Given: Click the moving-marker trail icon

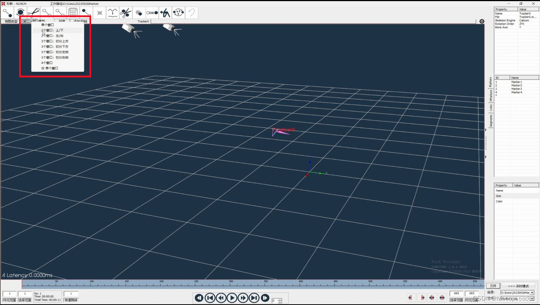Looking at the screenshot, I should (152, 12).
